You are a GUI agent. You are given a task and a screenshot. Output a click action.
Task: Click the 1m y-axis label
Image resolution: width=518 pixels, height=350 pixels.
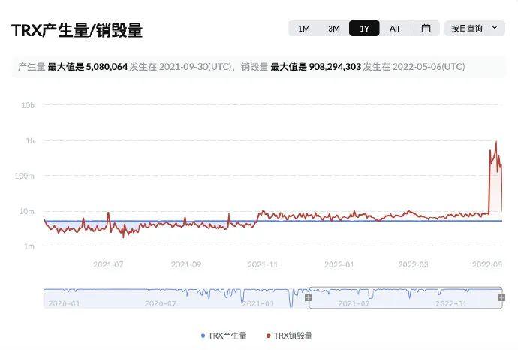[x=29, y=246]
